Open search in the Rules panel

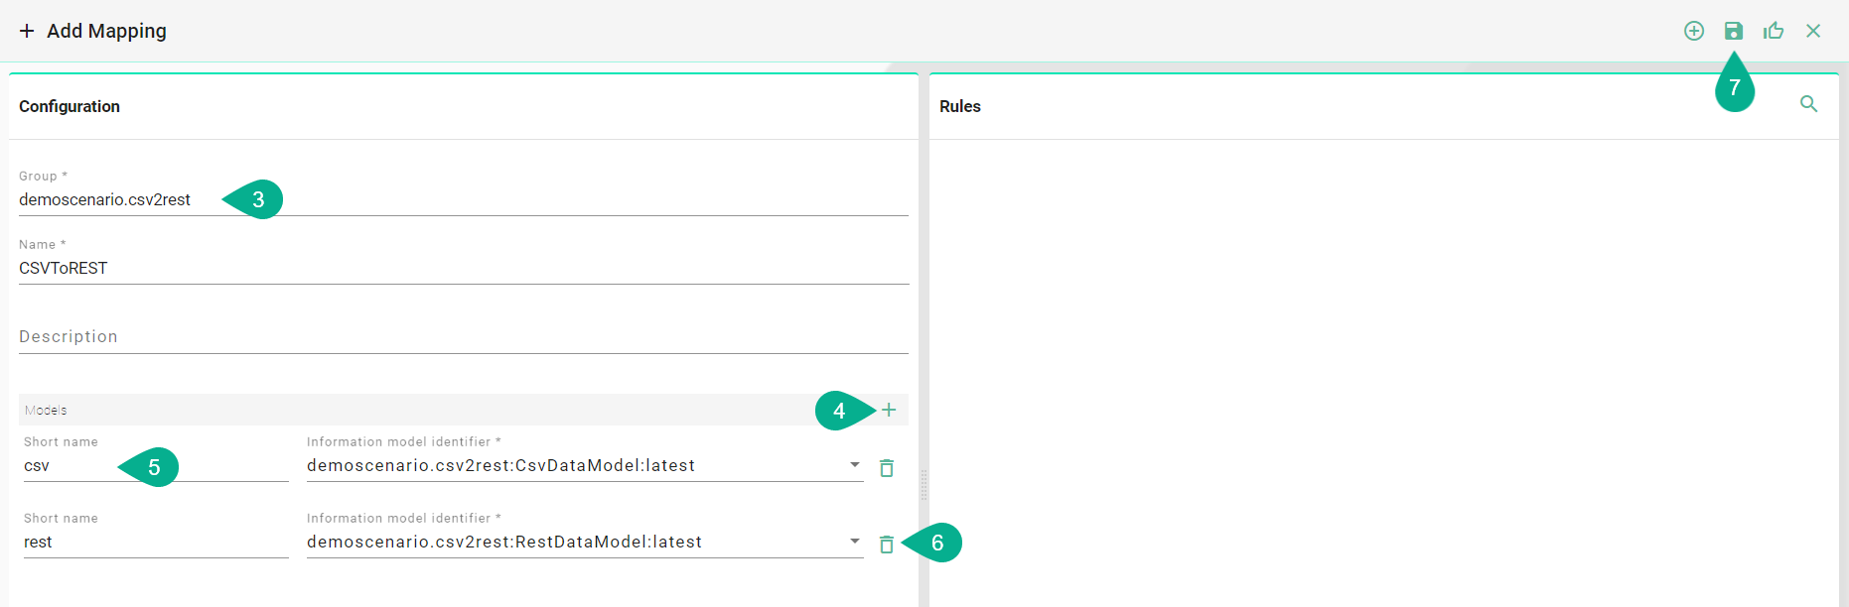pyautogui.click(x=1808, y=104)
